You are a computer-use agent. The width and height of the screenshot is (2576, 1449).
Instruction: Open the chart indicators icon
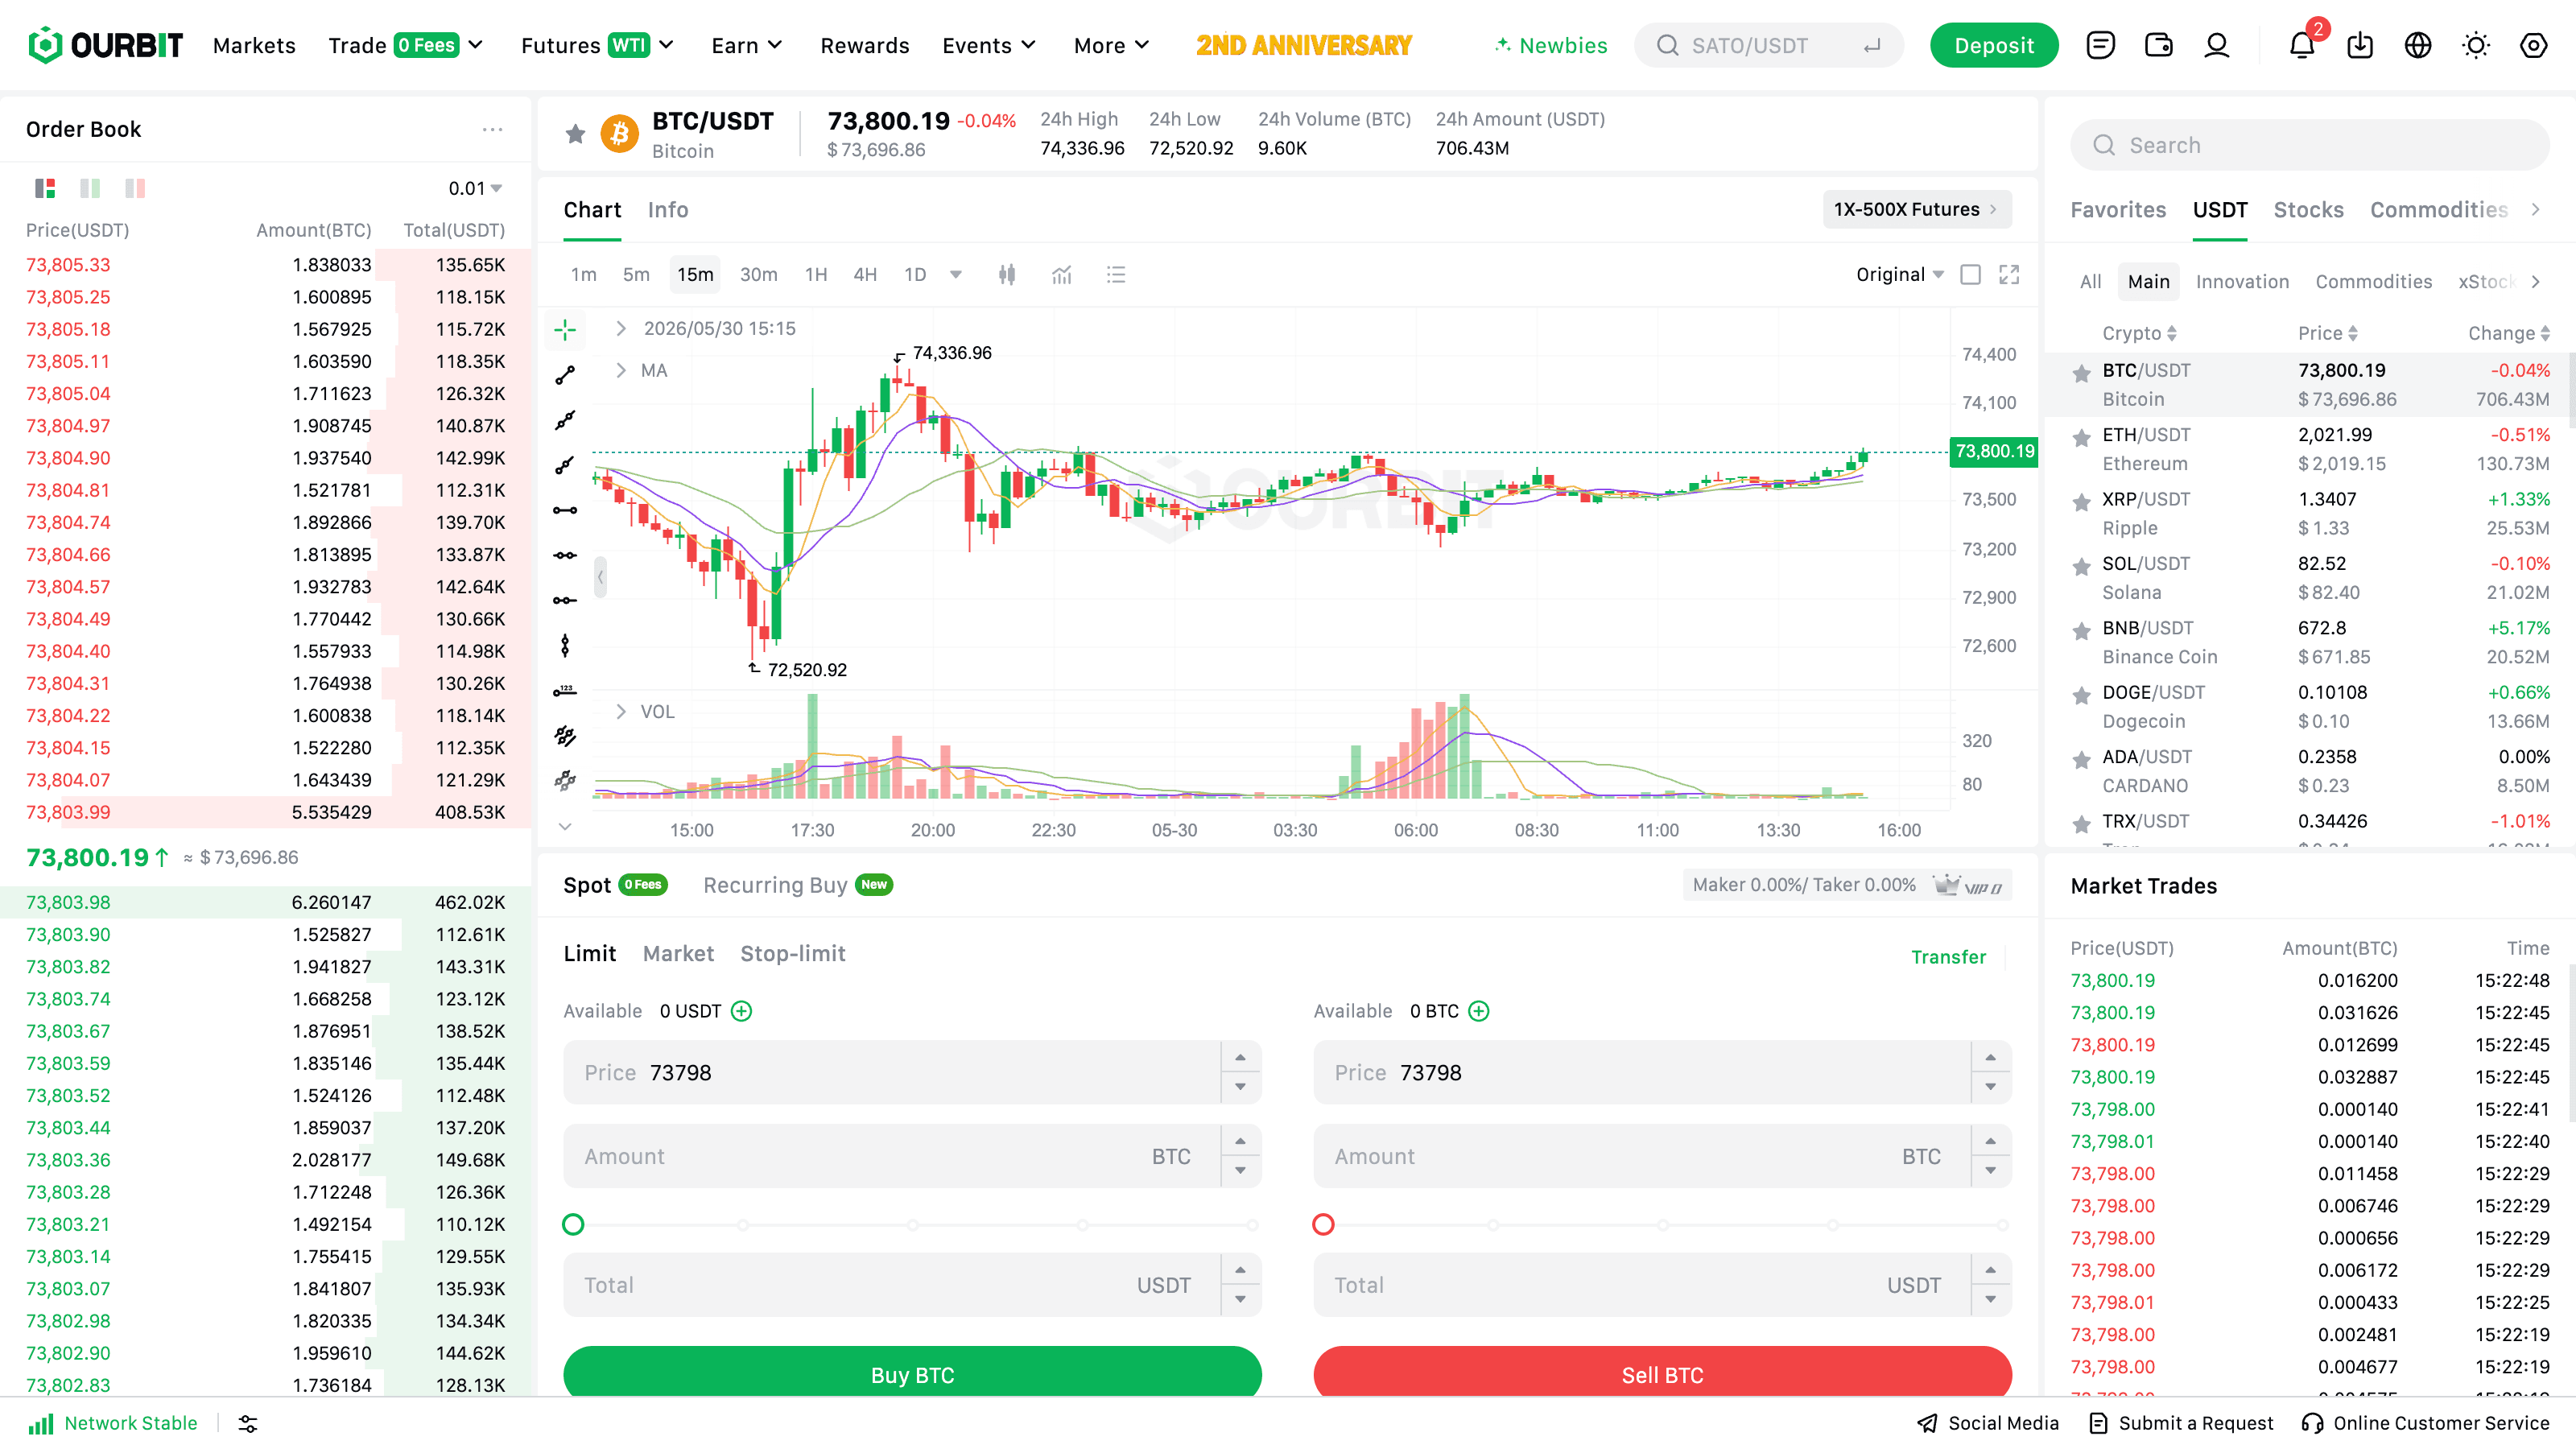pos(1061,274)
